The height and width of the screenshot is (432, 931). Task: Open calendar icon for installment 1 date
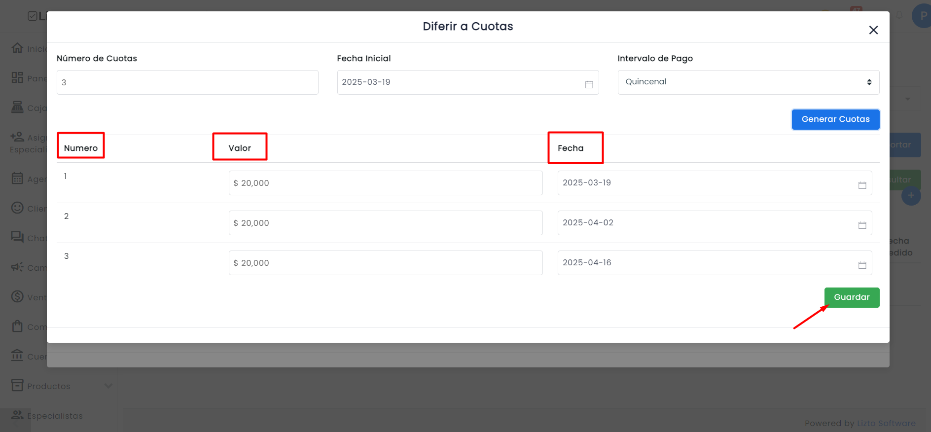[x=862, y=185]
